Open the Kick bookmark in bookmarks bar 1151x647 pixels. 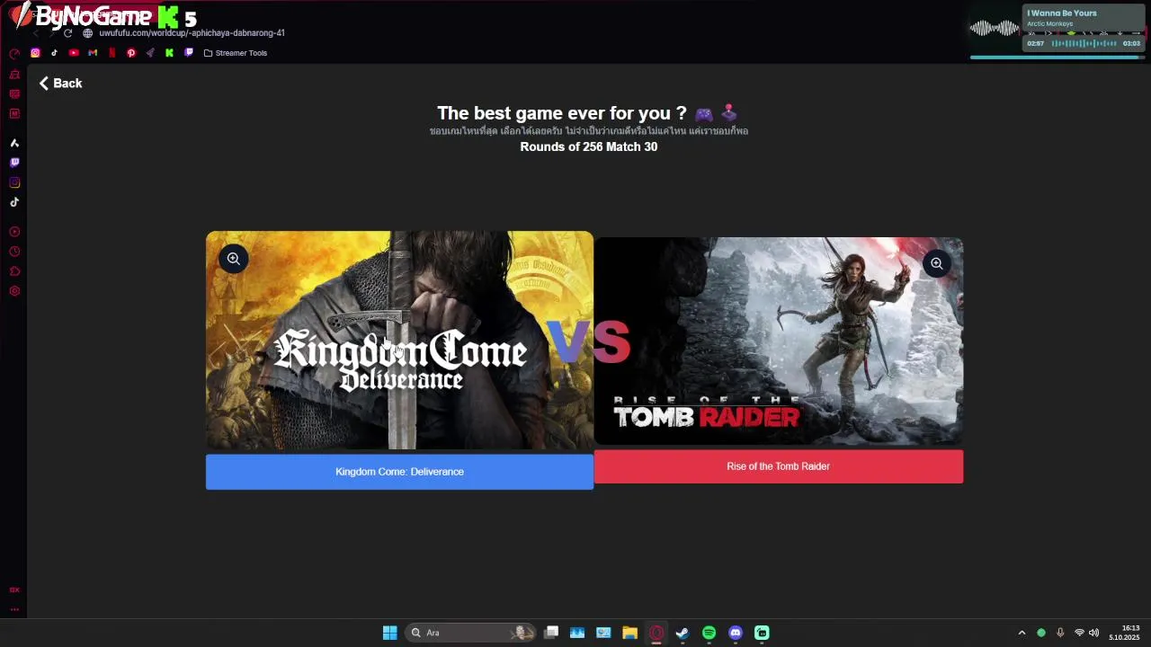pos(169,53)
